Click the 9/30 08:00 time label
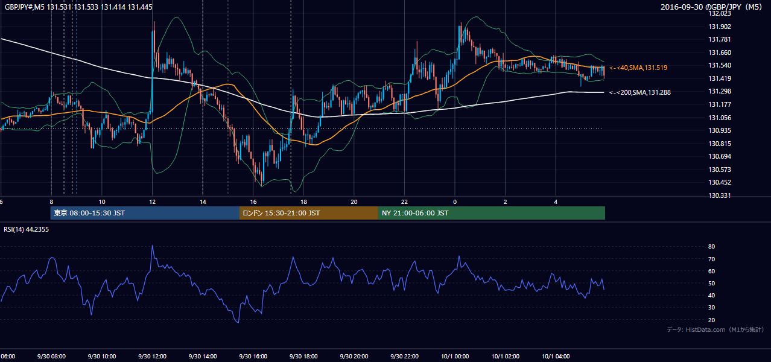This screenshot has height=362, width=771. (51, 357)
